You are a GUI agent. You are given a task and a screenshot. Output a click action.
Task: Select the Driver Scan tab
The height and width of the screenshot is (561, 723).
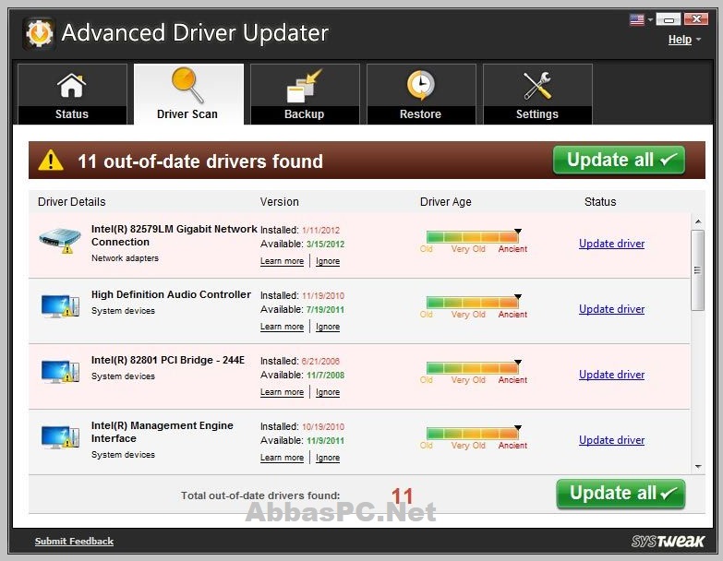pos(188,94)
